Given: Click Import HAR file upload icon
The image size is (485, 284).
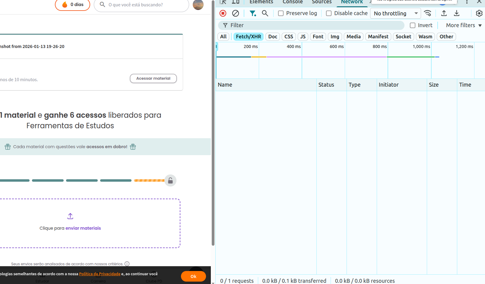Looking at the screenshot, I should pos(444,13).
